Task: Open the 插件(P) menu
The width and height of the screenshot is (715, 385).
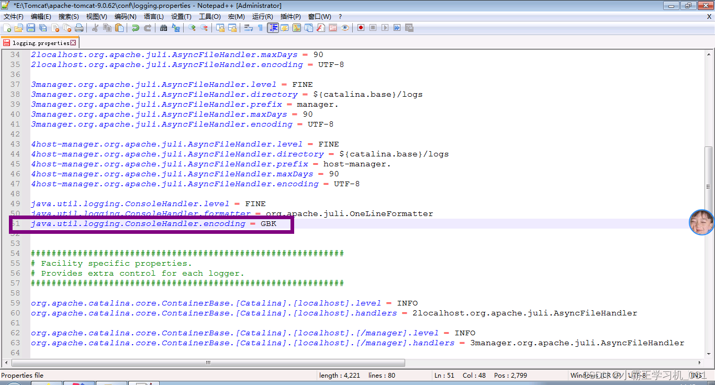Action: (x=291, y=17)
